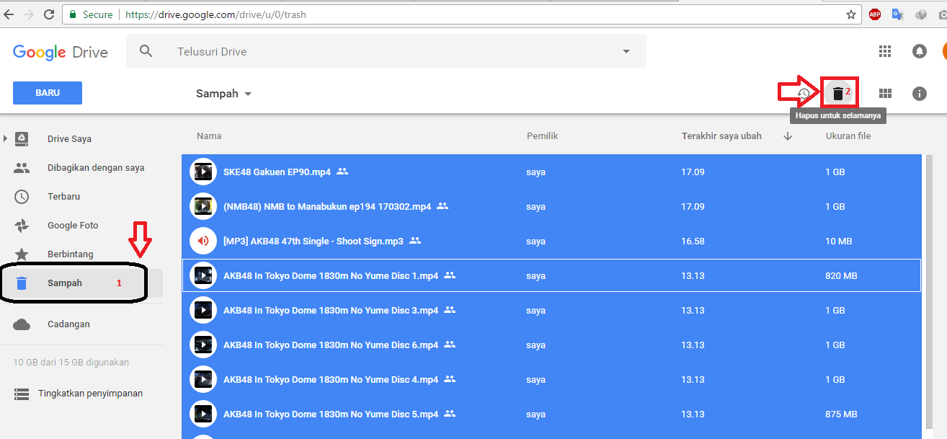
Task: Open Google Foto section
Action: (x=73, y=226)
